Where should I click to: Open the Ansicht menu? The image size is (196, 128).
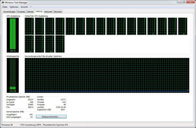click(x=24, y=7)
